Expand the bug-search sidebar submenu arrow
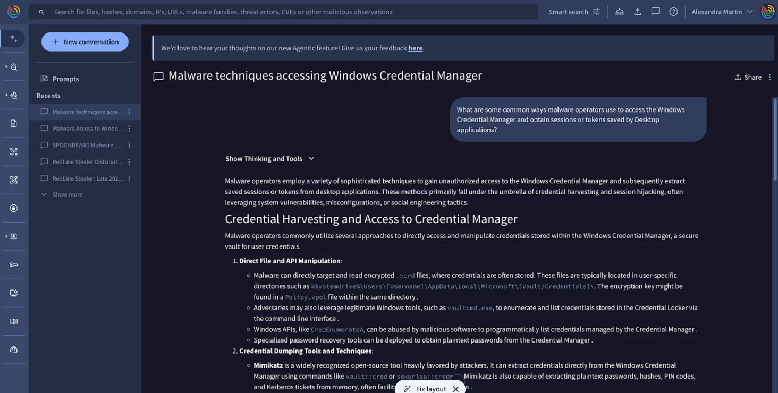The height and width of the screenshot is (393, 778). [x=6, y=67]
